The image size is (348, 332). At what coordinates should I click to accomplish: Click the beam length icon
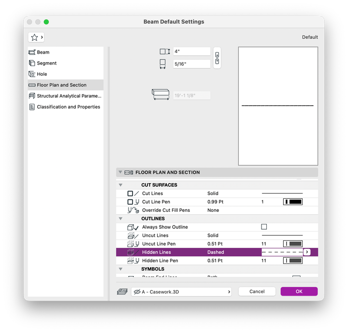160,95
